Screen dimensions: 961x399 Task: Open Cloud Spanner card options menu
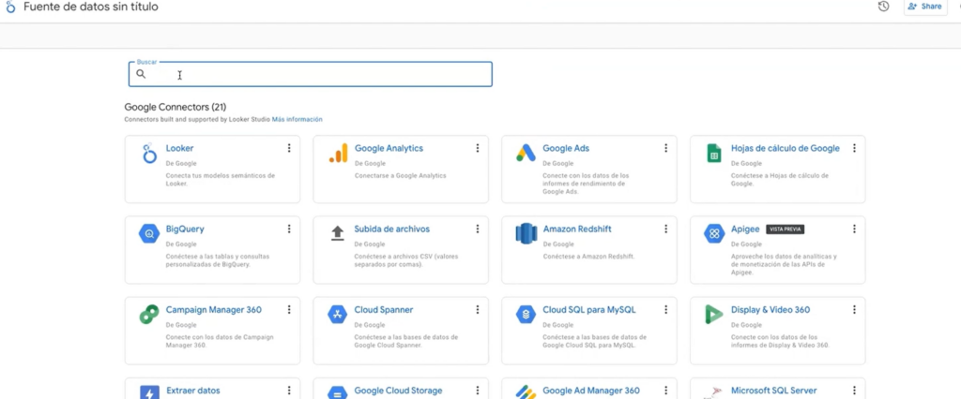(x=477, y=310)
